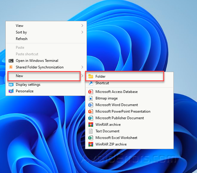Click the Microsoft Access Database icon

[x=90, y=92]
